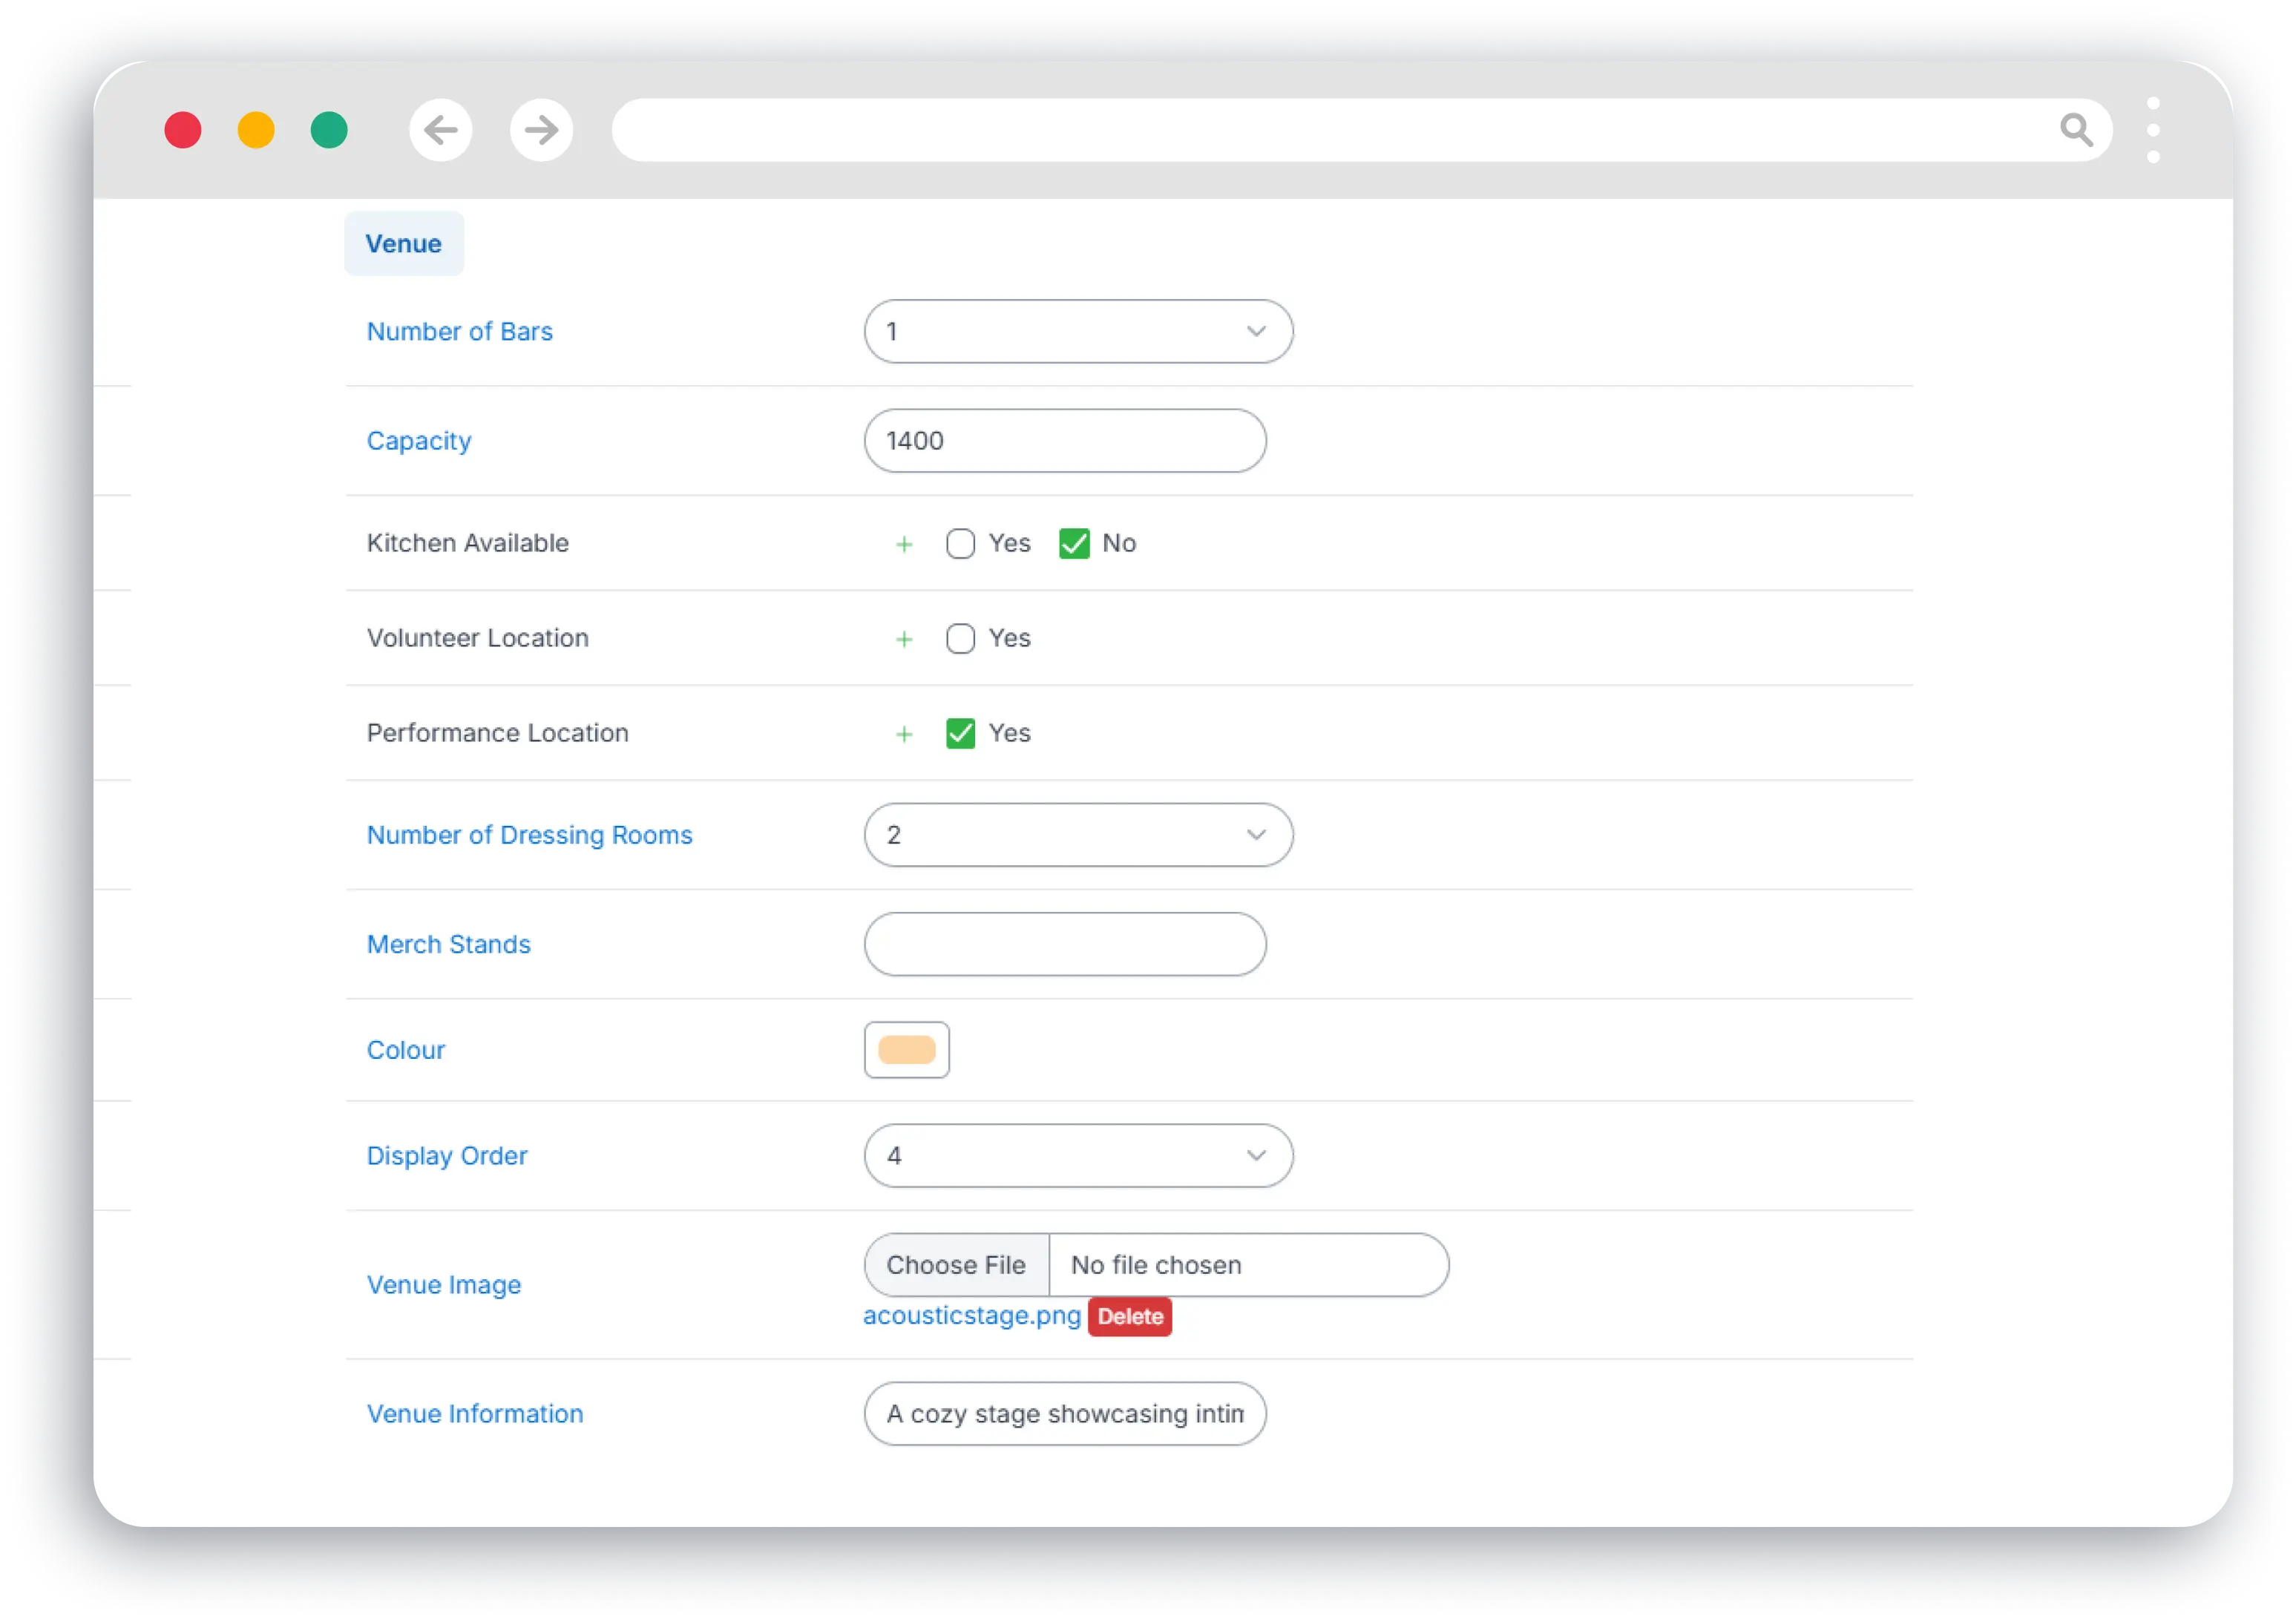Click the green plus next to Volunteer Location
This screenshot has width=2296, height=1622.
pyautogui.click(x=904, y=639)
